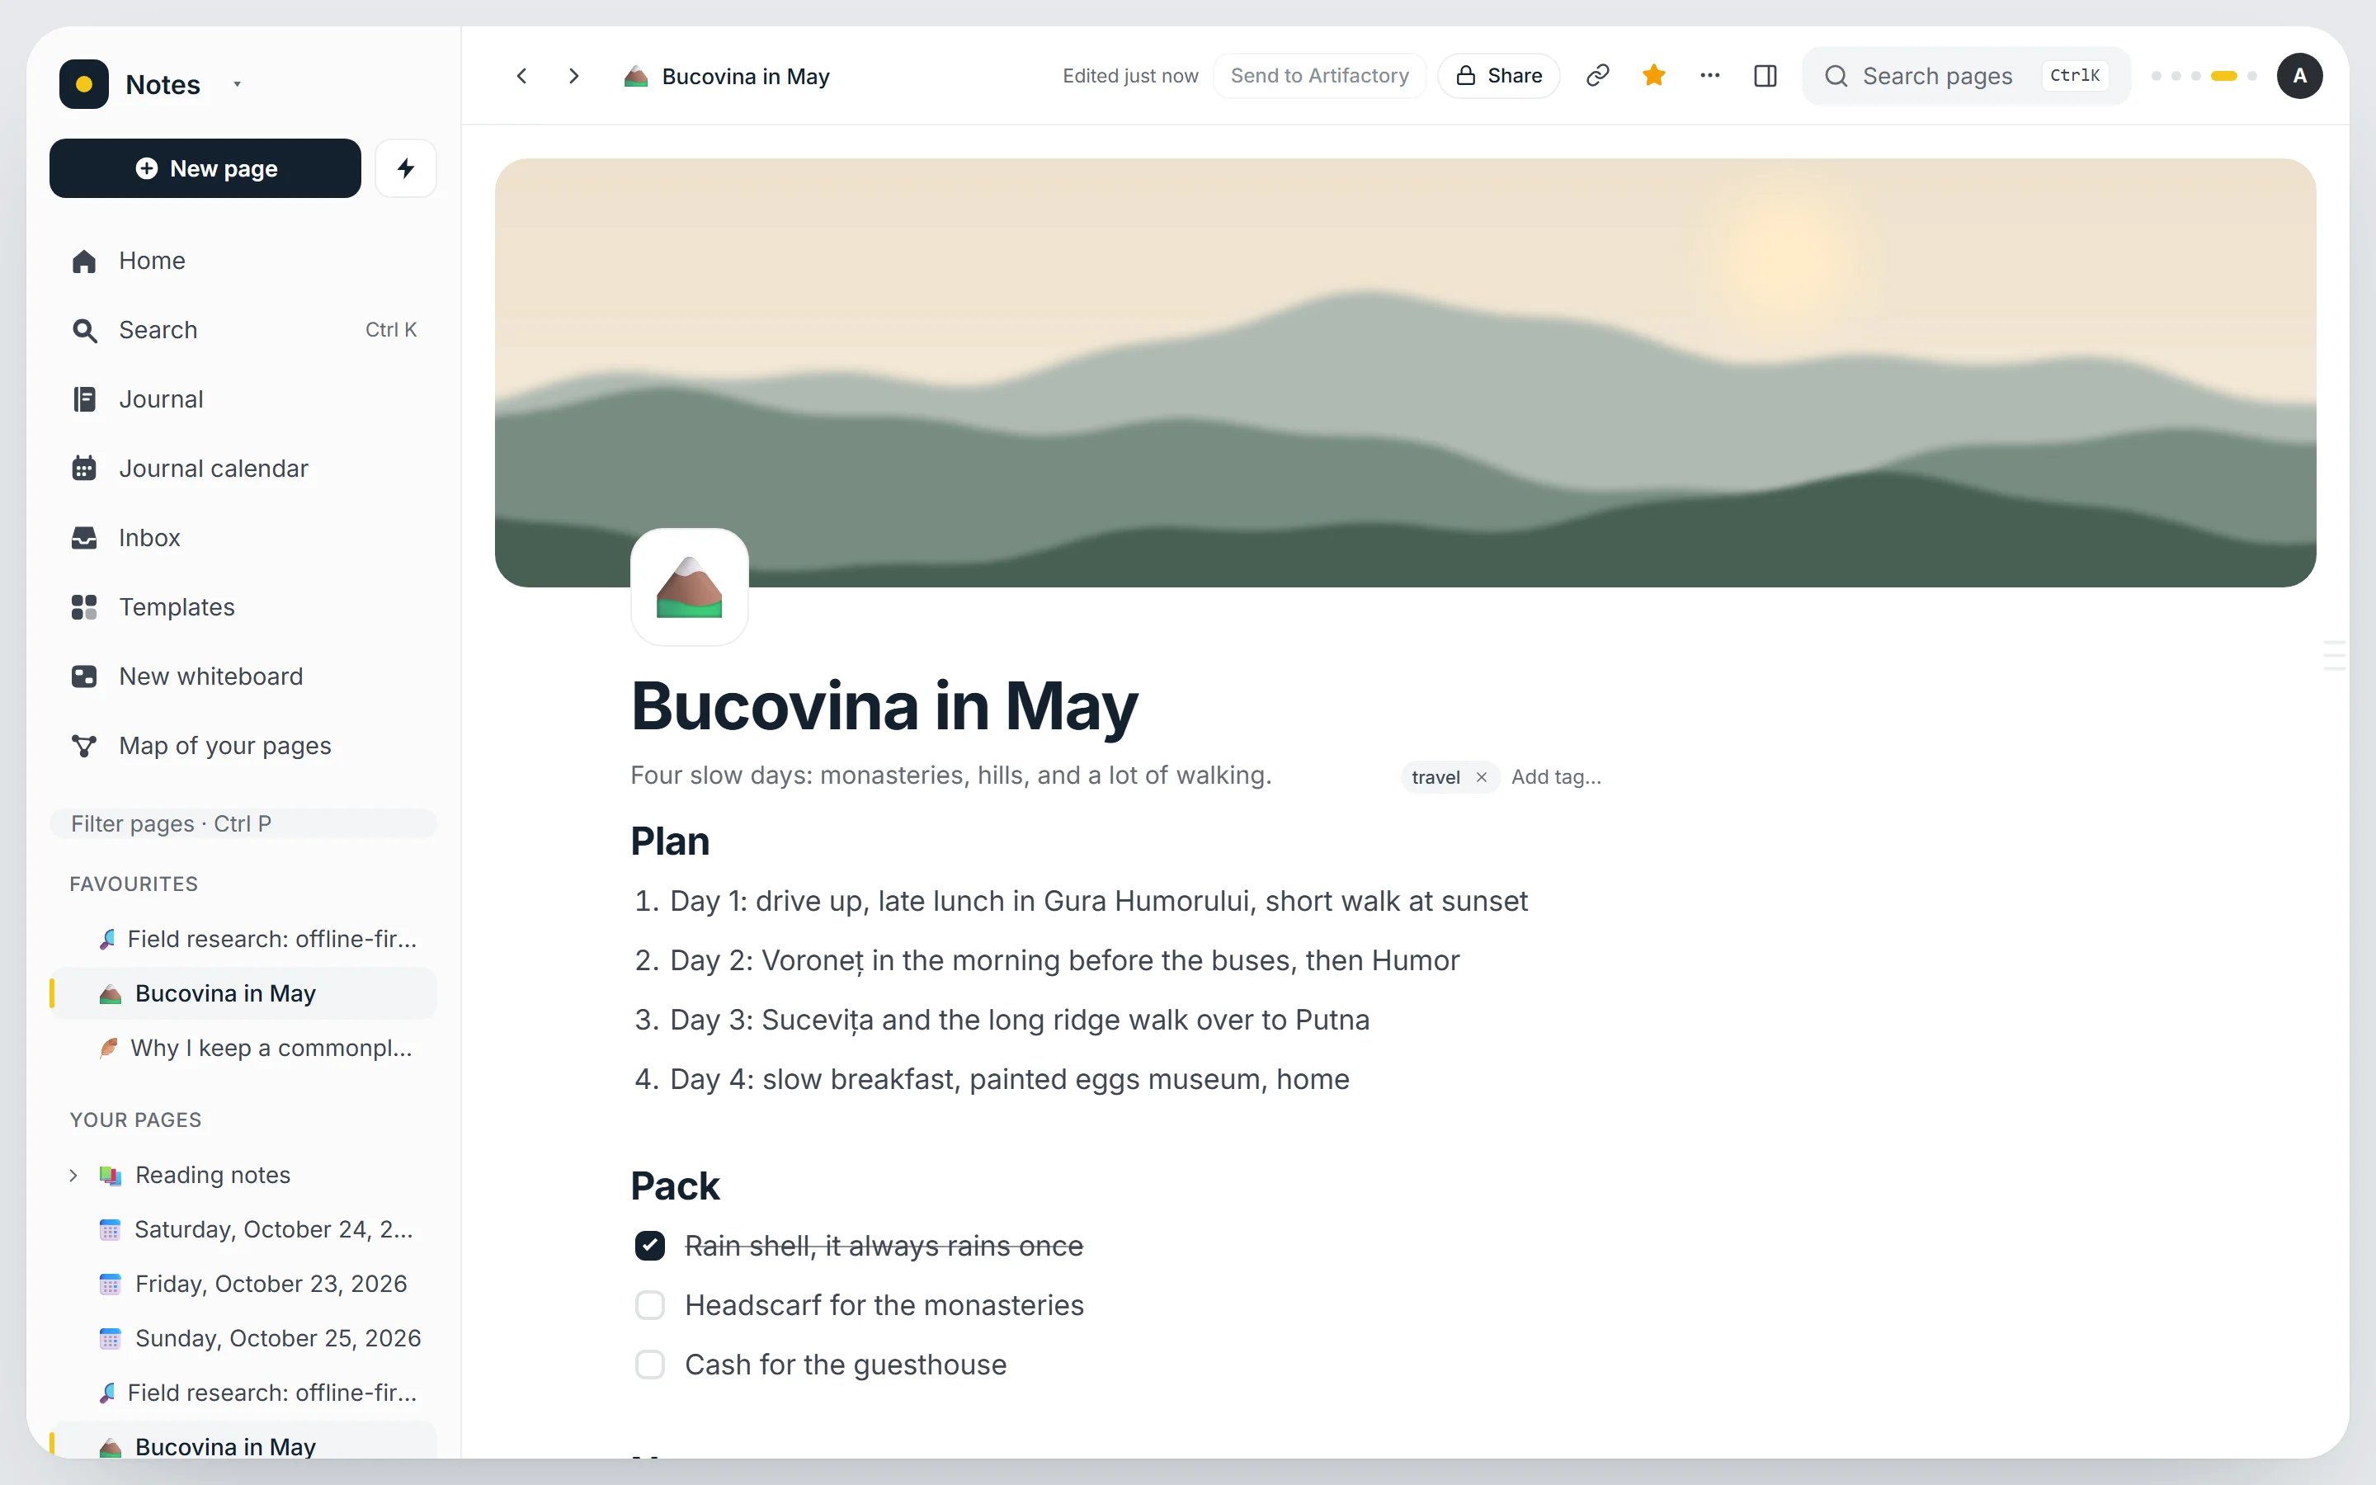Expand the Reading notes page tree

[x=73, y=1175]
